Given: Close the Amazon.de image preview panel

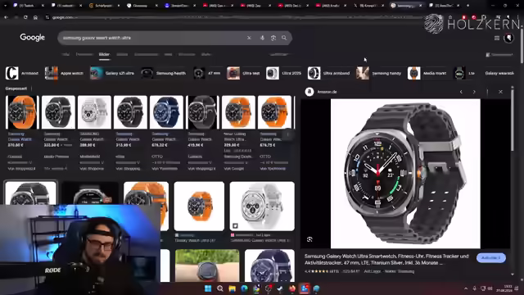Looking at the screenshot, I should pos(500,92).
